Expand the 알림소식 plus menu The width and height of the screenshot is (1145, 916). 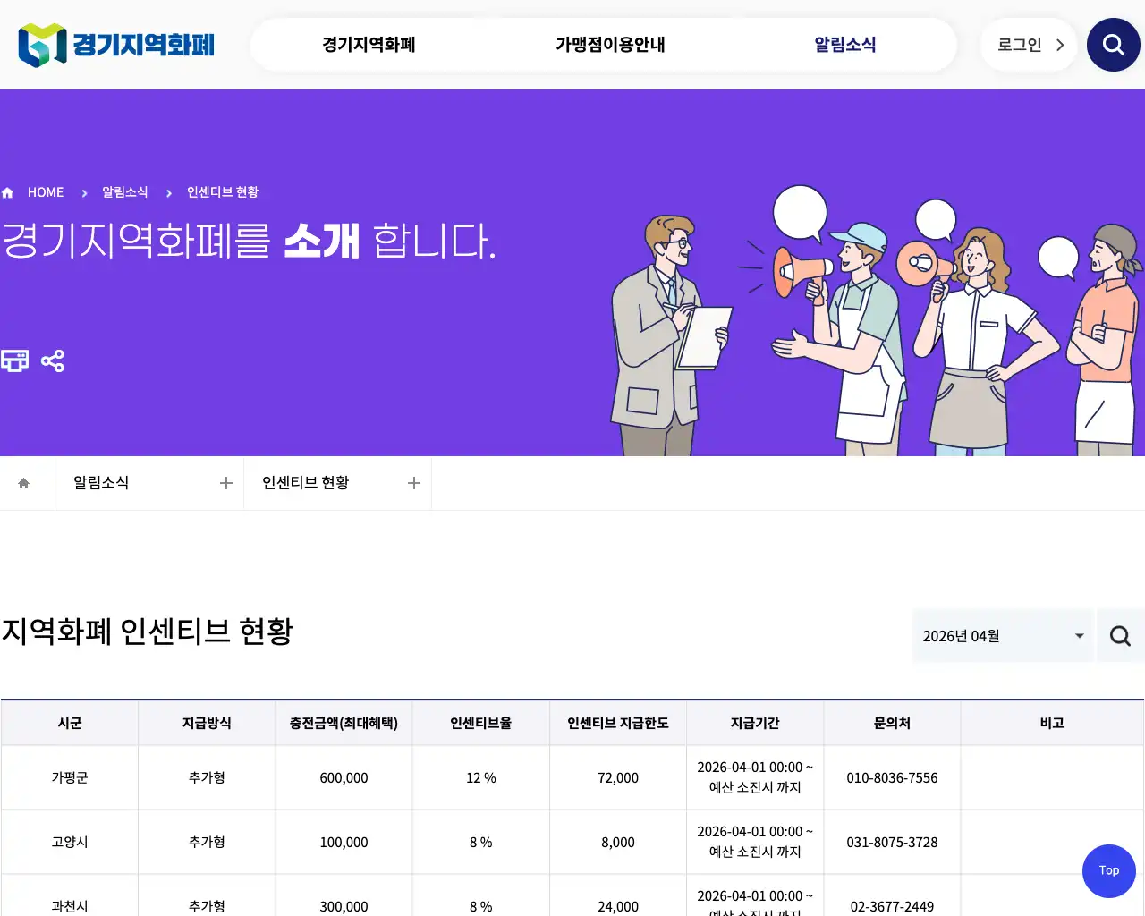click(x=225, y=483)
